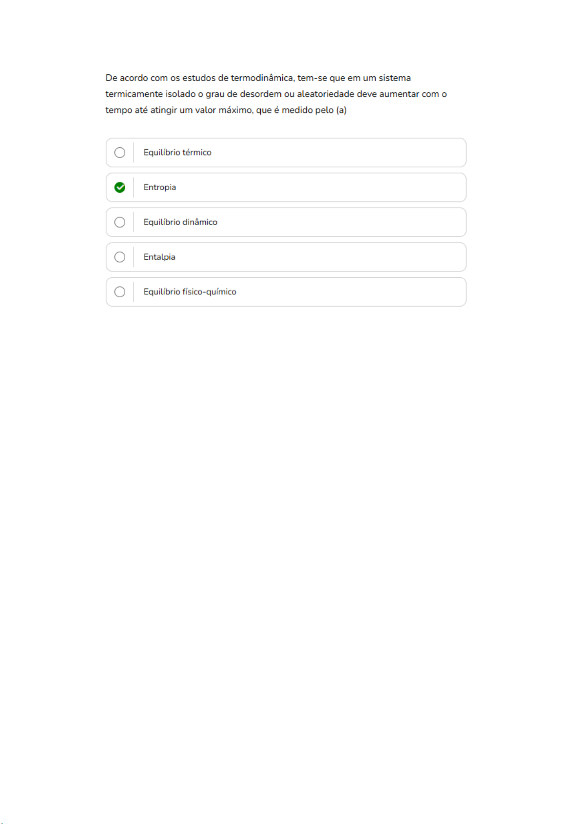Click the phrase "termicamente isolado" in the question
The image size is (583, 824).
pyautogui.click(x=150, y=94)
